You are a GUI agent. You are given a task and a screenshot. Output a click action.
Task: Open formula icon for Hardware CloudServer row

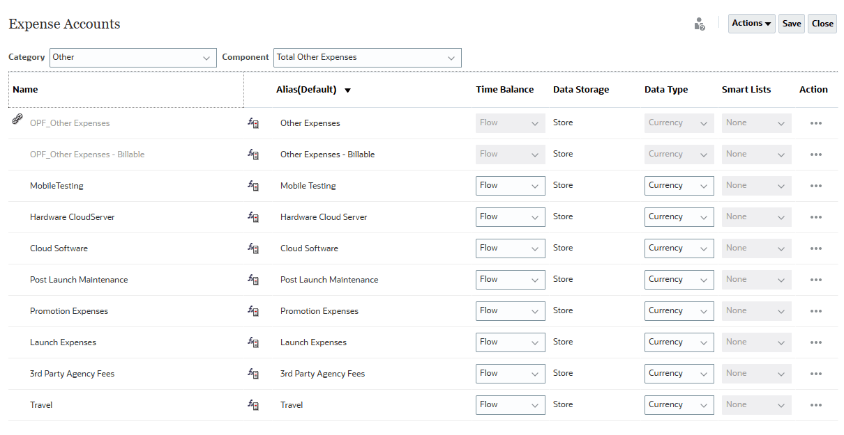coord(253,217)
